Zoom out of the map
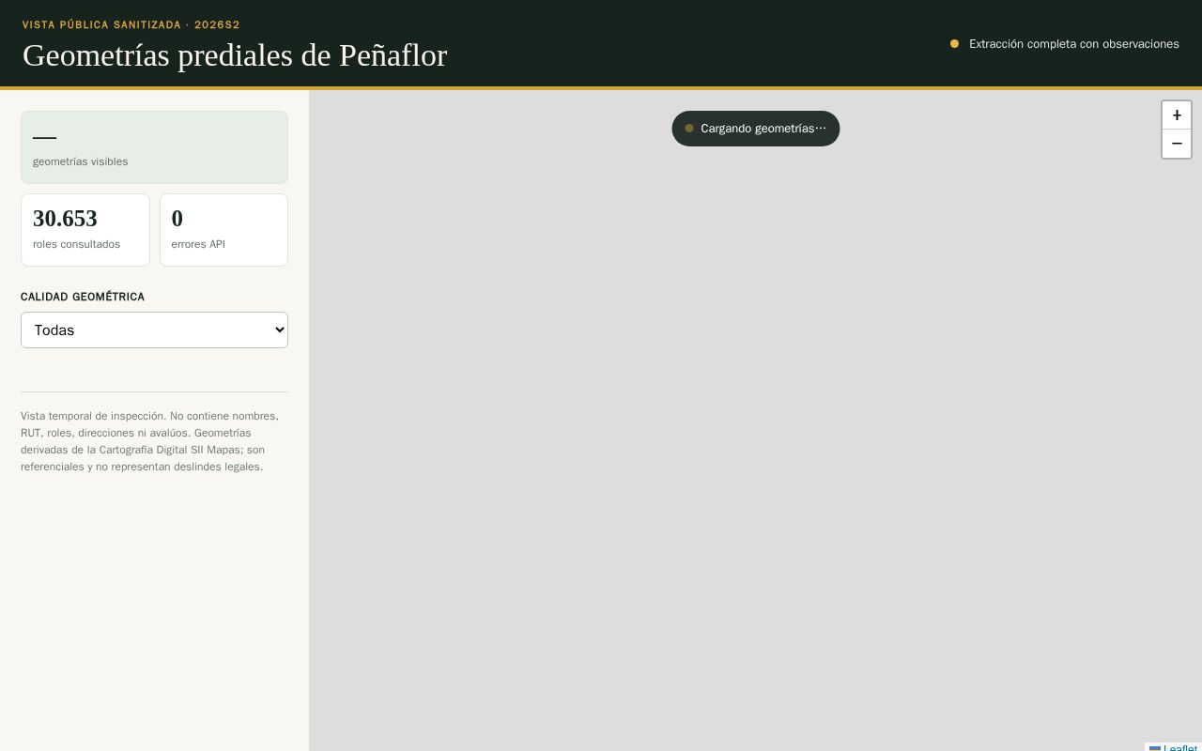 click(x=1177, y=144)
